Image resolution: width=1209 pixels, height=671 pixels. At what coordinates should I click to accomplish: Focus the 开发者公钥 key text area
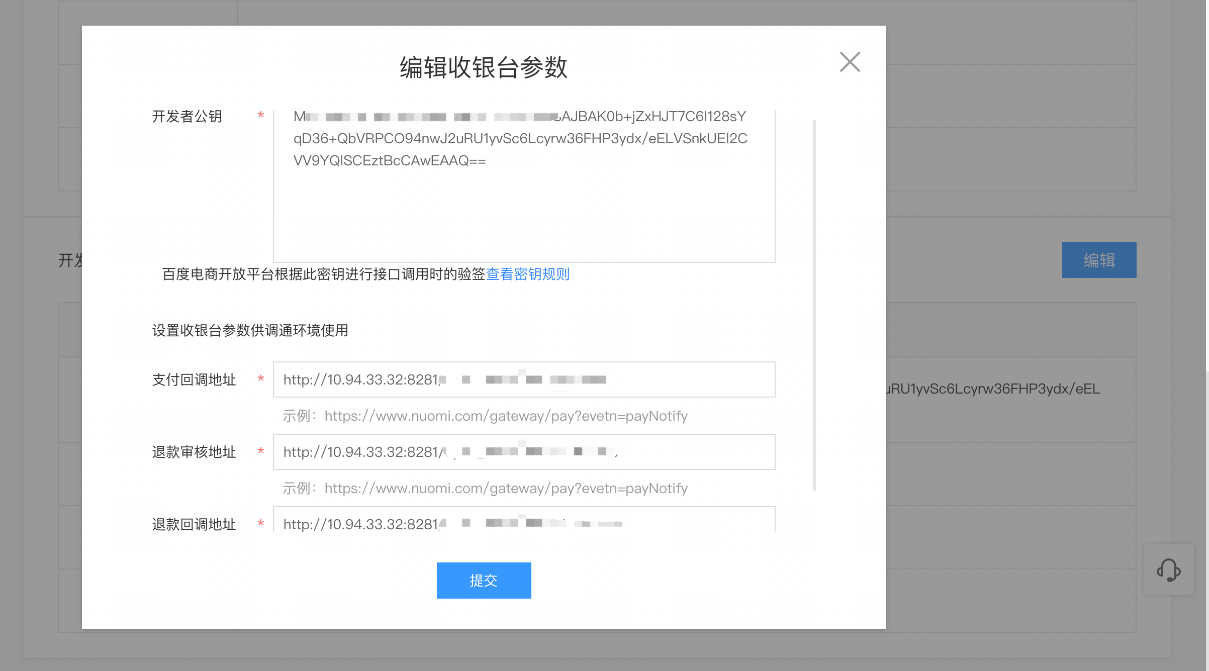524,211
